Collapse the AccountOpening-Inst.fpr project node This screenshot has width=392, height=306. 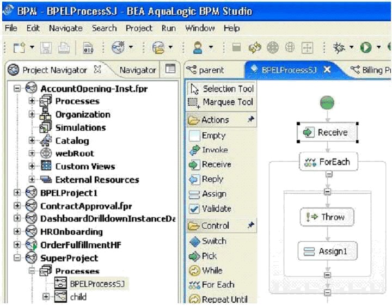[17, 88]
